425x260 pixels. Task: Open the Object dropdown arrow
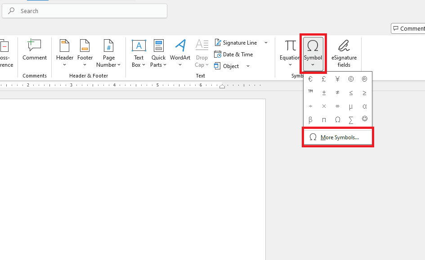[248, 66]
